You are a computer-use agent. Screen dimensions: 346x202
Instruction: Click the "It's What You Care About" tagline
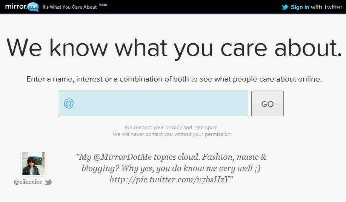(x=69, y=7)
